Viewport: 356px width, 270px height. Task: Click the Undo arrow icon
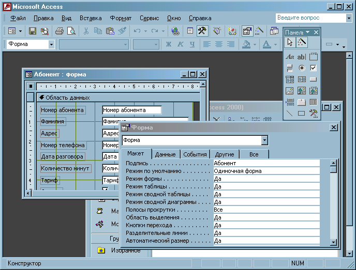pos(137,31)
